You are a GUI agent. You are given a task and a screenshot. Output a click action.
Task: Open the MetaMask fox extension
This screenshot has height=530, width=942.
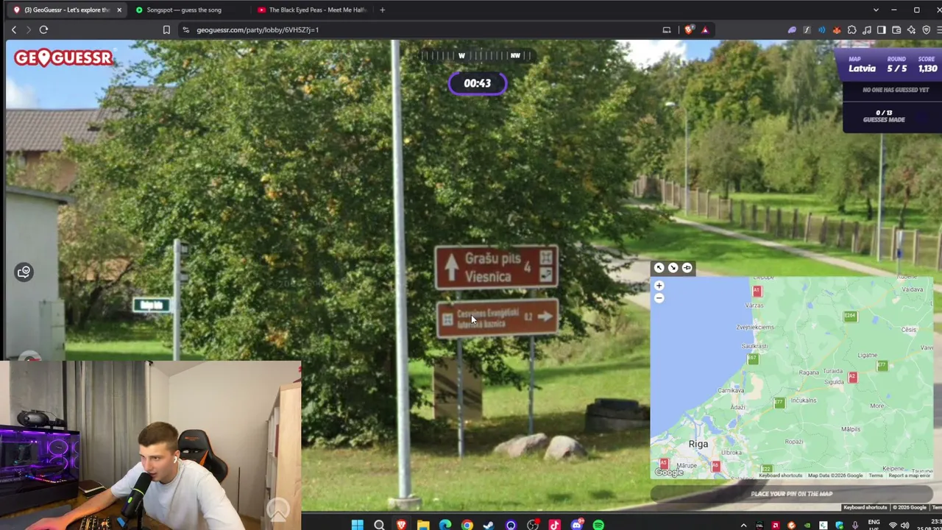tap(836, 30)
